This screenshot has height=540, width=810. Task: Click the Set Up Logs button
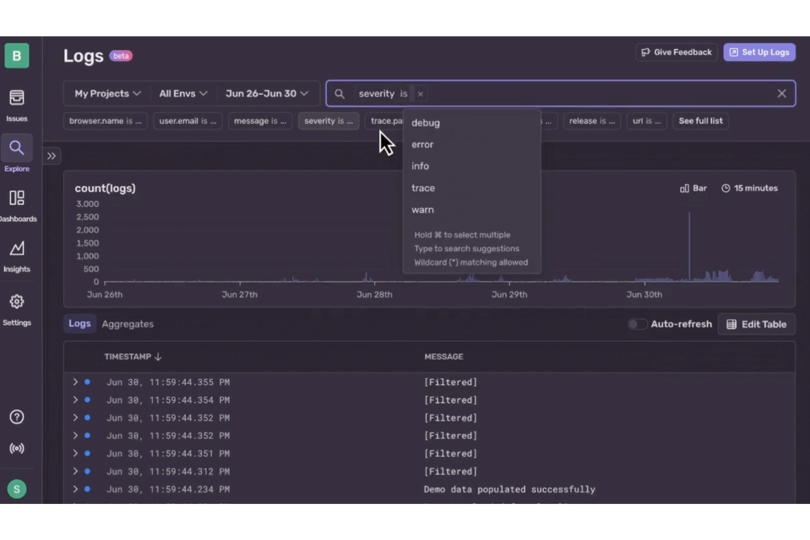pyautogui.click(x=759, y=52)
